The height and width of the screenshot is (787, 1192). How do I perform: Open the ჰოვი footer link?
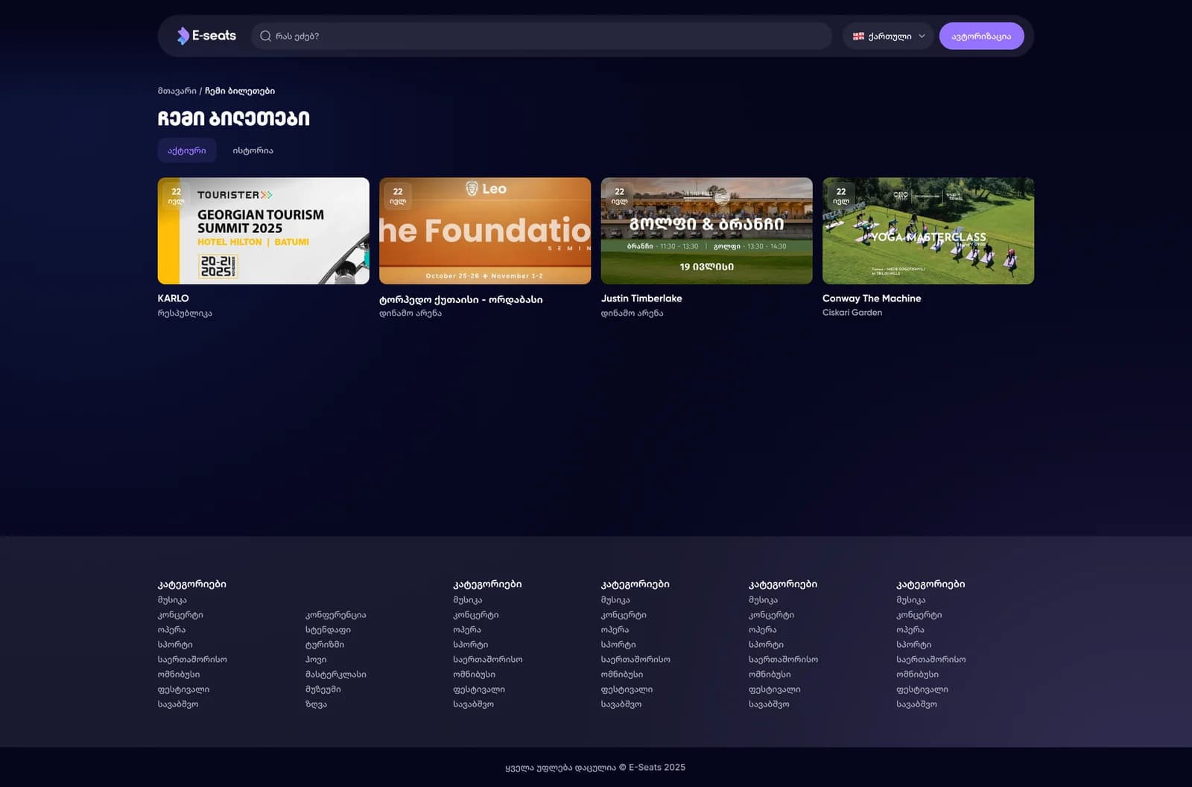point(316,660)
